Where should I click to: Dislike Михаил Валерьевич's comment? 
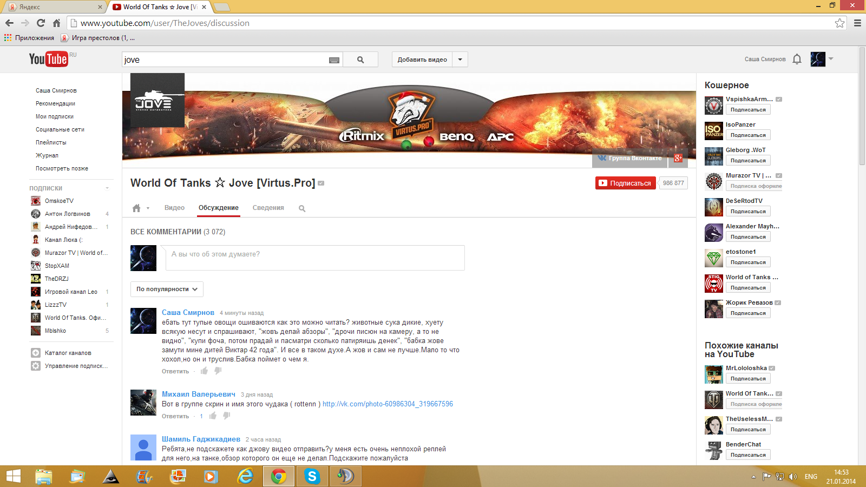click(226, 416)
